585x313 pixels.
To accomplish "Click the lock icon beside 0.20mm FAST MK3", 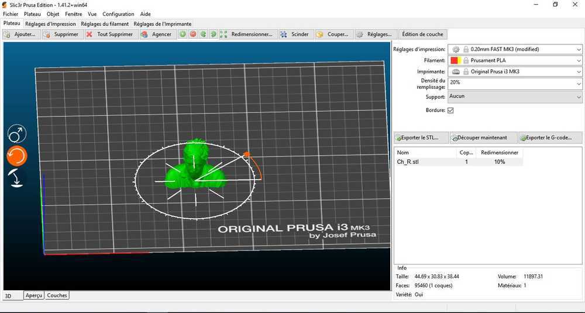I will [466, 49].
